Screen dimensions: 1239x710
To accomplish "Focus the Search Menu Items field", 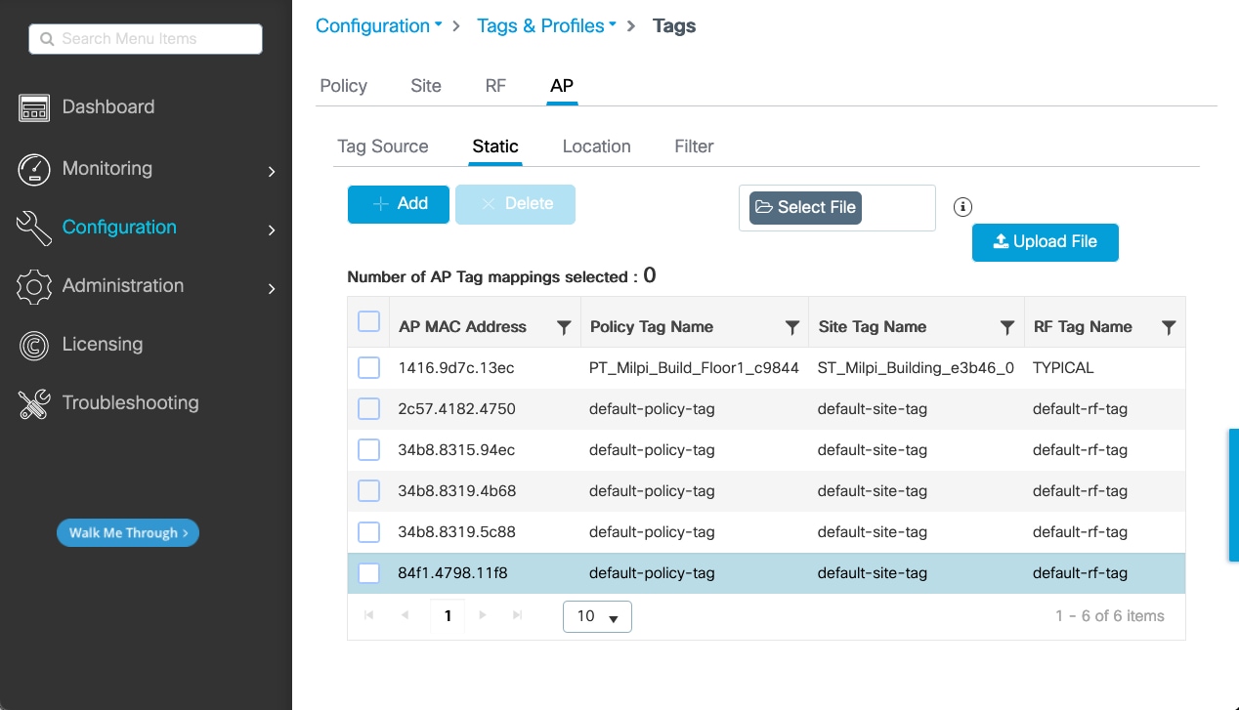I will [x=147, y=39].
